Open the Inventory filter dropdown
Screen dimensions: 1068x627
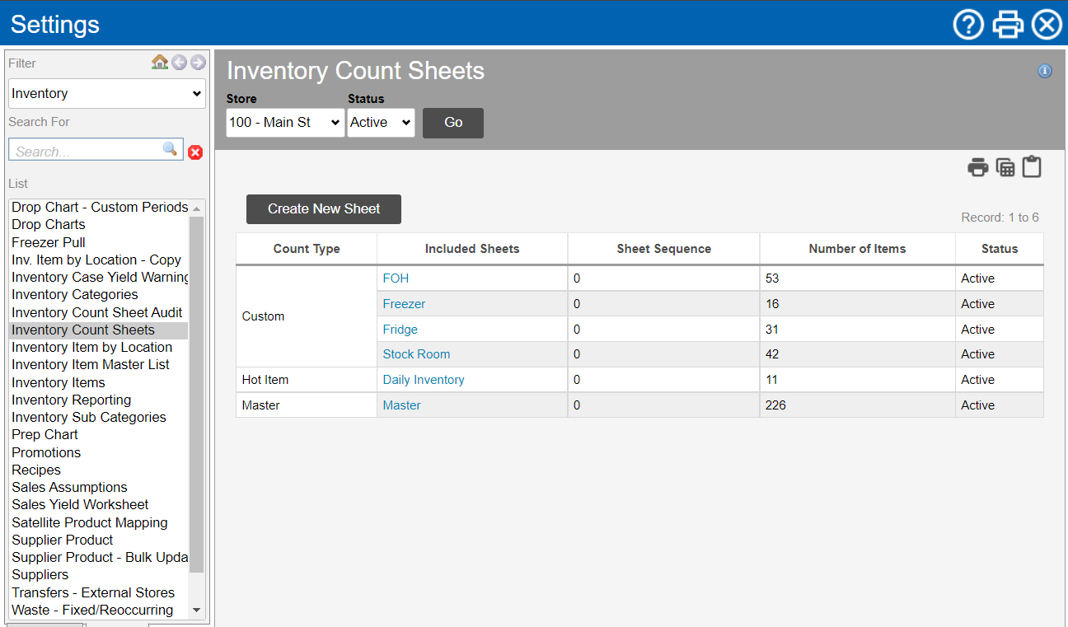pyautogui.click(x=107, y=94)
